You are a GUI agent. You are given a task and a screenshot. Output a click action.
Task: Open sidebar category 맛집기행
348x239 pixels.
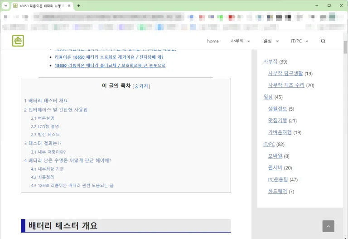(x=277, y=121)
